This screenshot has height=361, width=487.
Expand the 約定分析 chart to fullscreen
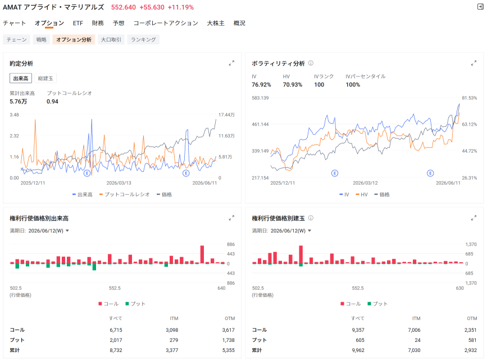[231, 63]
